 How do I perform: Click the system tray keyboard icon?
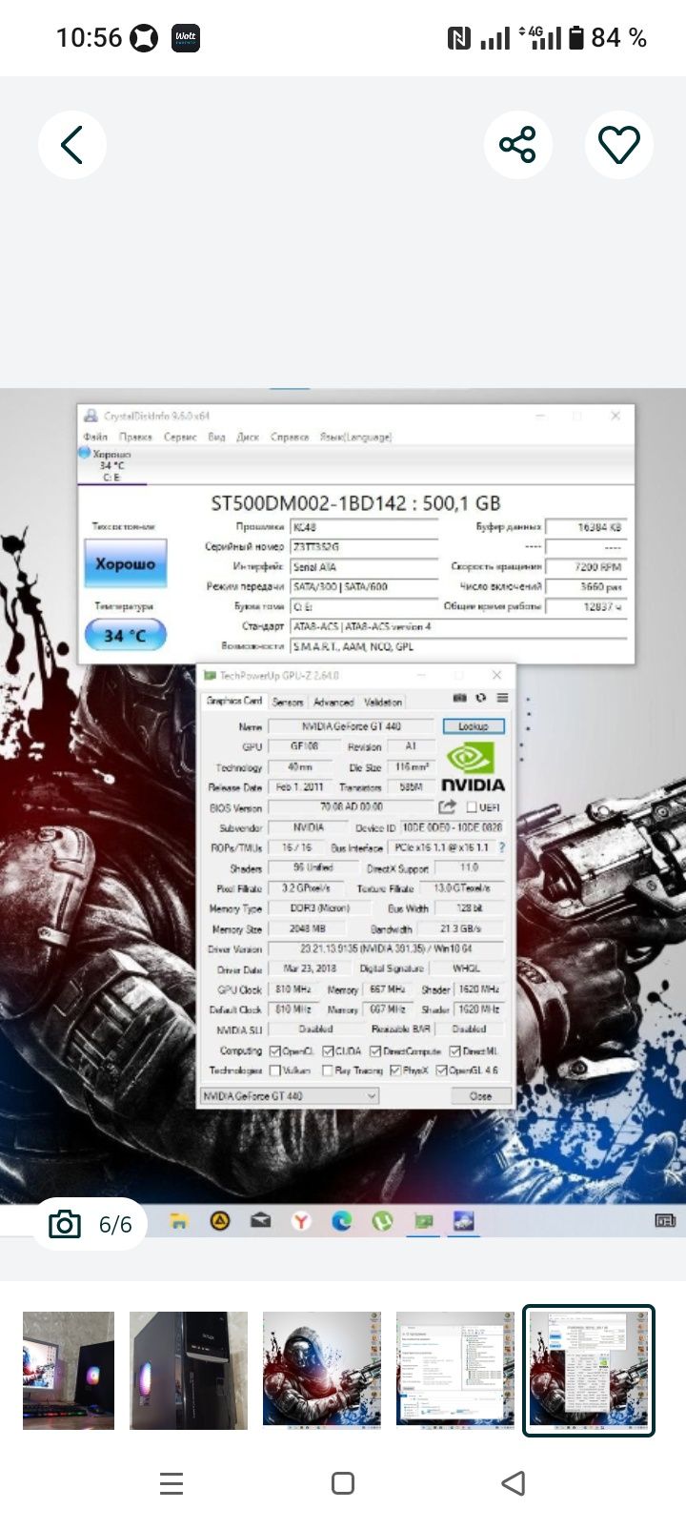(x=665, y=1221)
